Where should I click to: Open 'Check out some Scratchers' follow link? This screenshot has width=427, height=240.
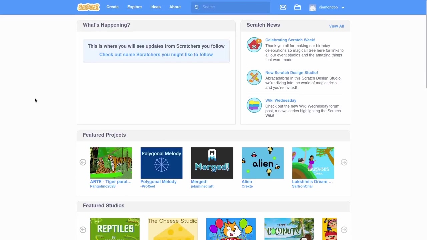[x=156, y=55]
